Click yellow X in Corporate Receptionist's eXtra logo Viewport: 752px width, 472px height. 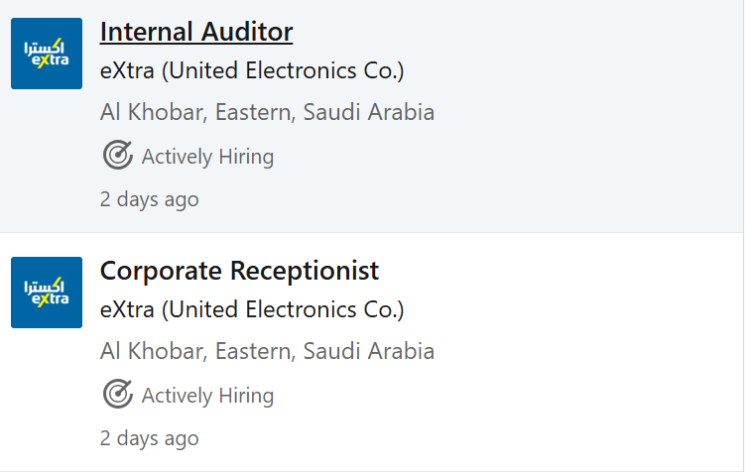tap(44, 299)
